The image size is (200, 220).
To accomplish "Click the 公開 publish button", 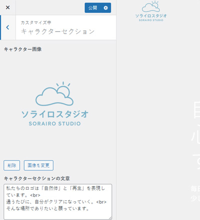I will point(92,8).
